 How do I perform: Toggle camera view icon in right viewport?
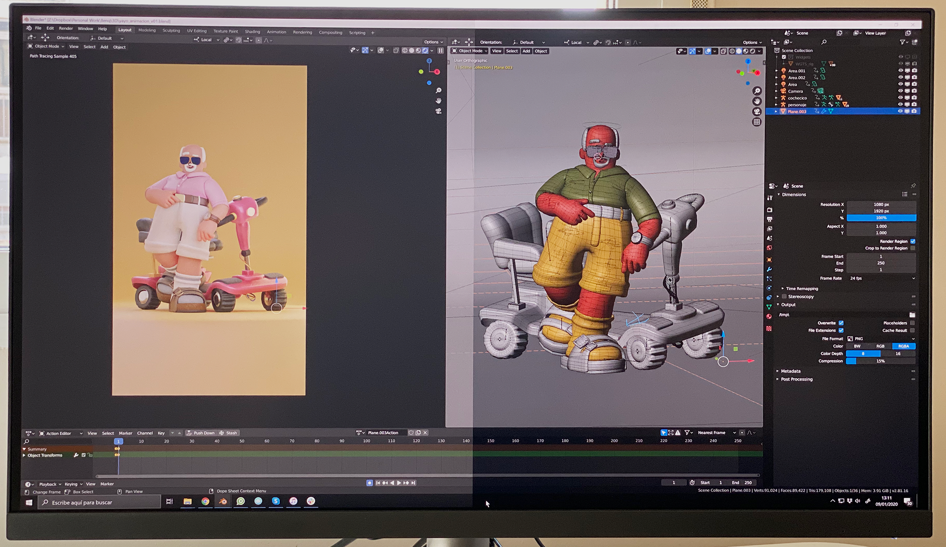click(x=757, y=112)
